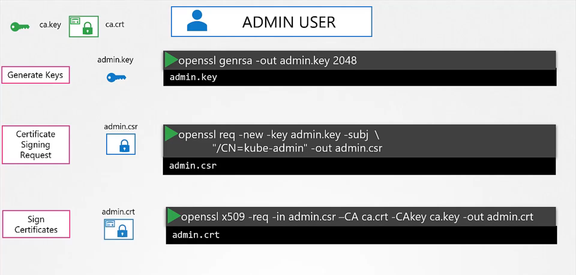Click the blue admin.crt certificate icon

click(119, 229)
